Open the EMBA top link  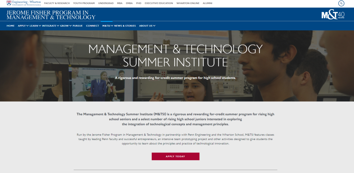point(129,3)
